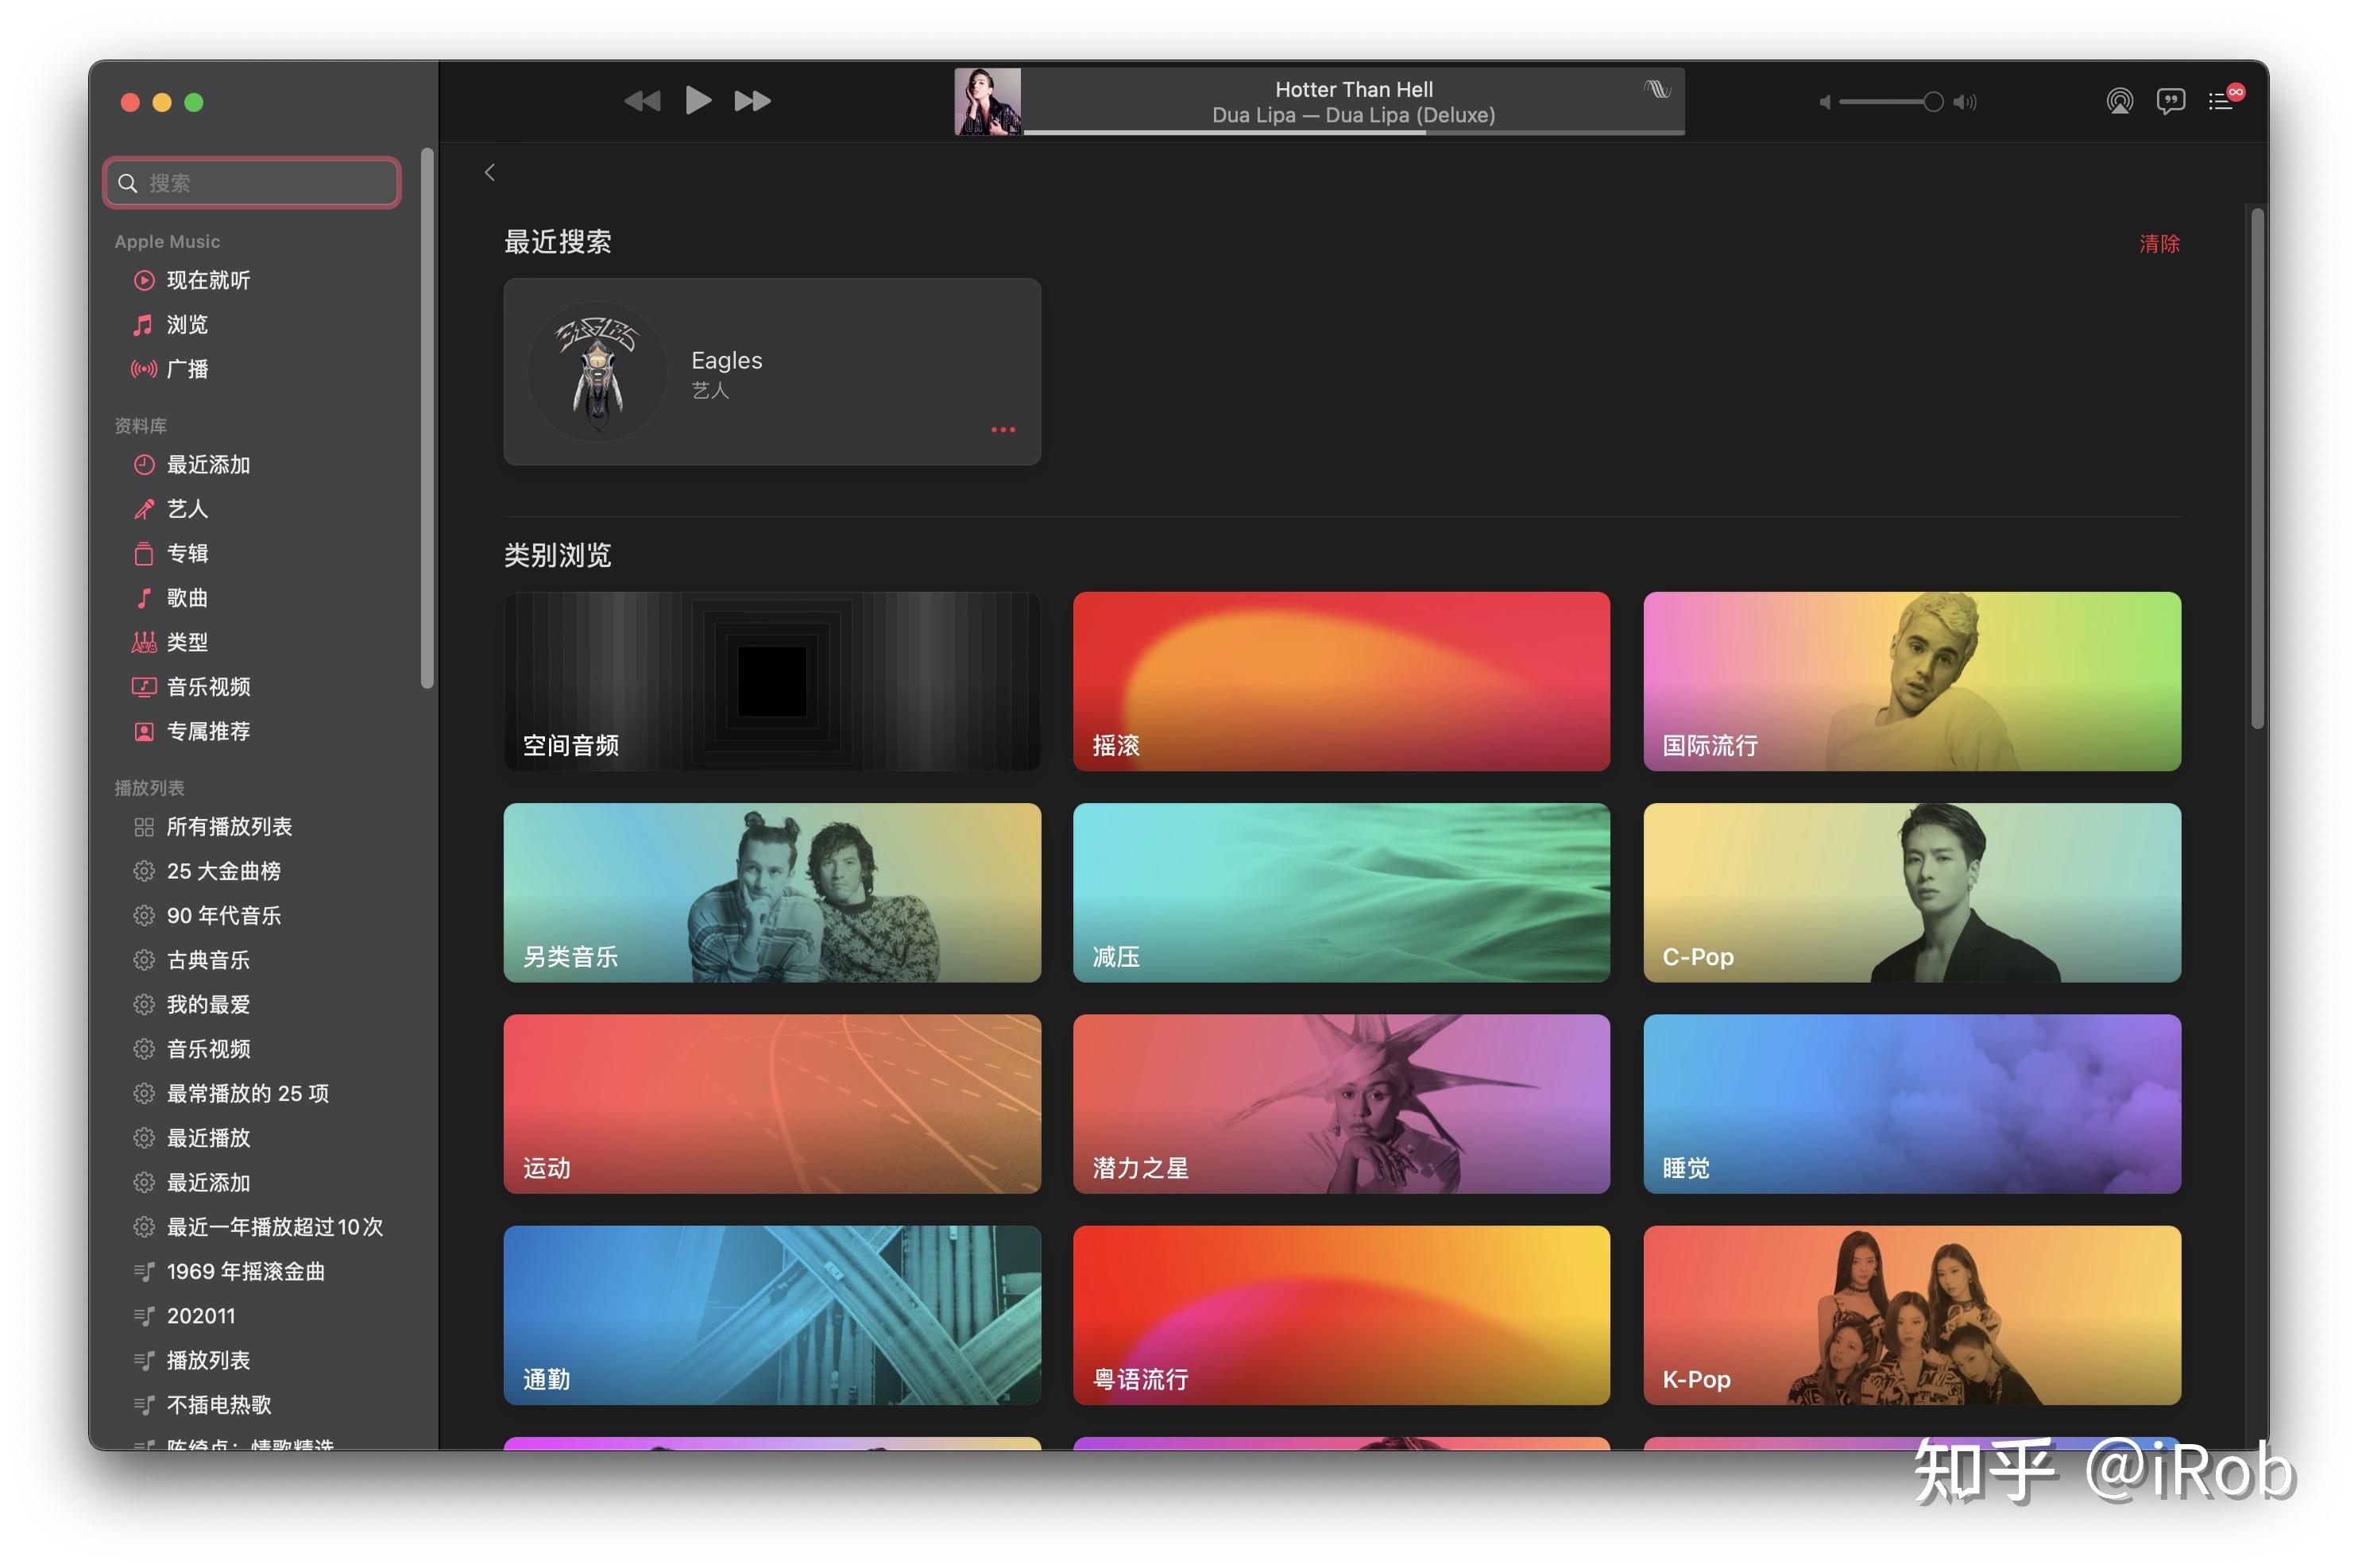The image size is (2358, 1568).
Task: Open the more options menu on the Eagles card
Action: pyautogui.click(x=1003, y=429)
